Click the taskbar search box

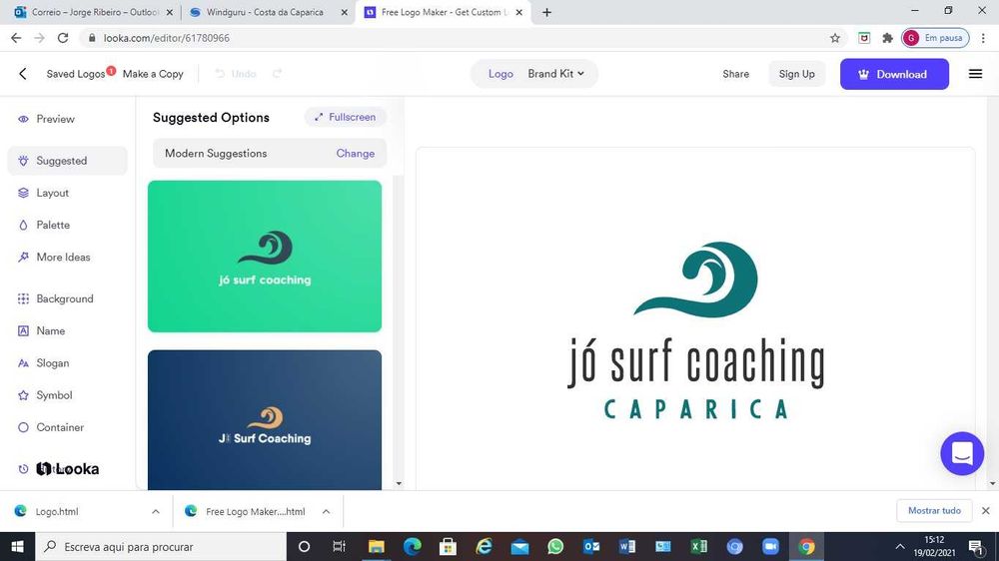(161, 546)
